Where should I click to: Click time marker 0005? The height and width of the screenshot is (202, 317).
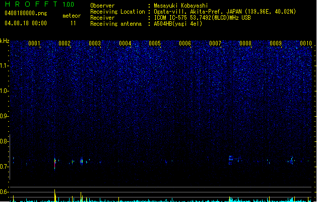pos(155,43)
